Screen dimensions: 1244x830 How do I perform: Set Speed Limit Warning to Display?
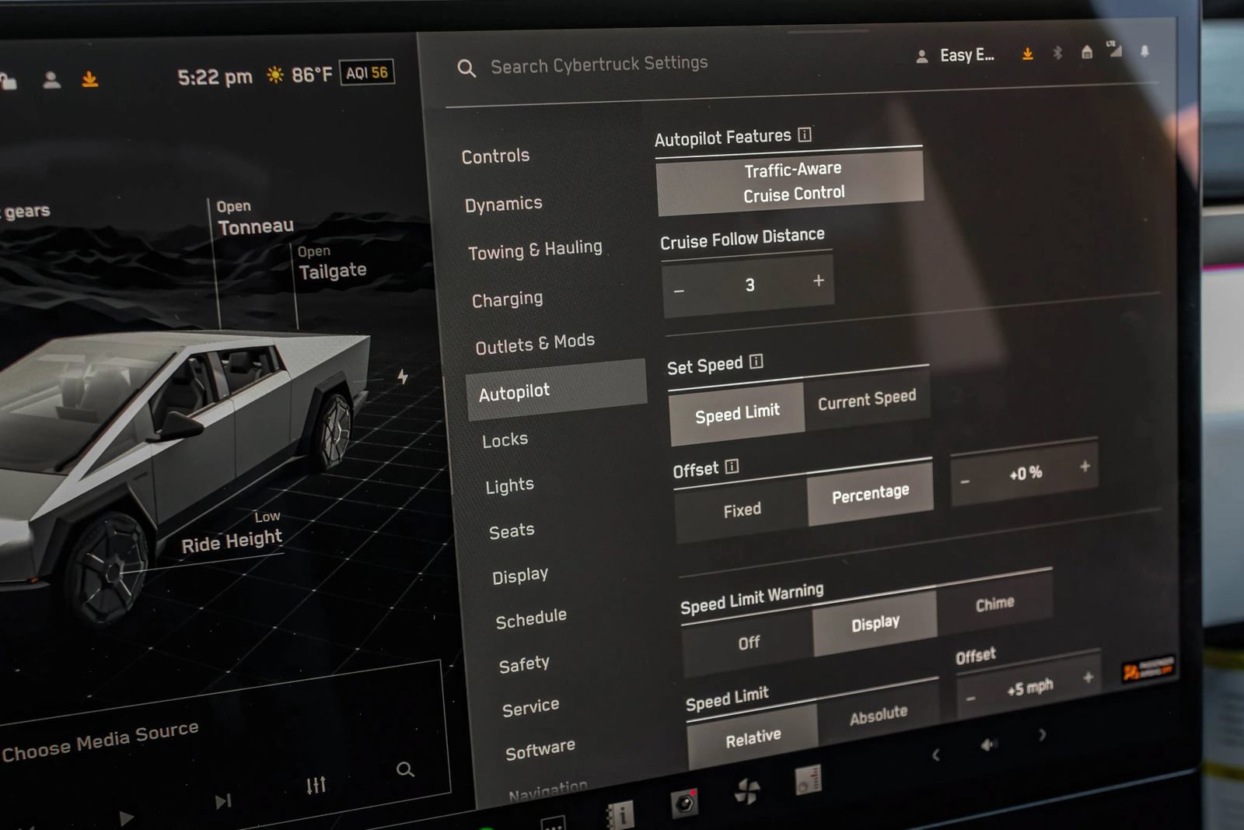point(875,624)
